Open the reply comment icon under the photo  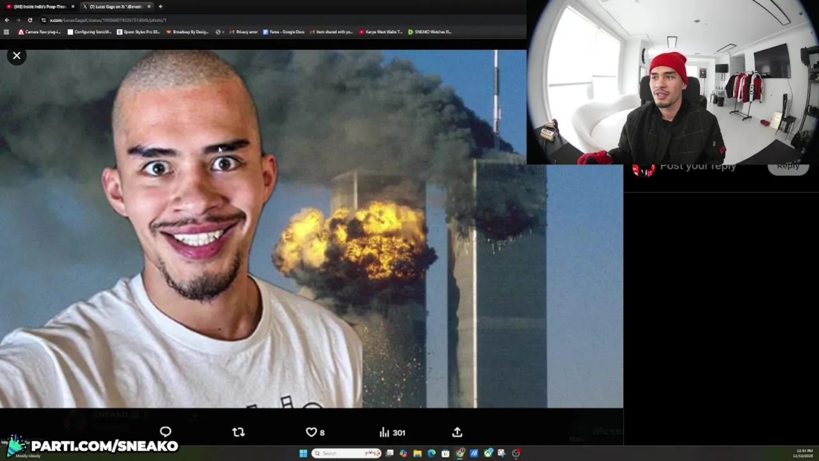point(166,432)
